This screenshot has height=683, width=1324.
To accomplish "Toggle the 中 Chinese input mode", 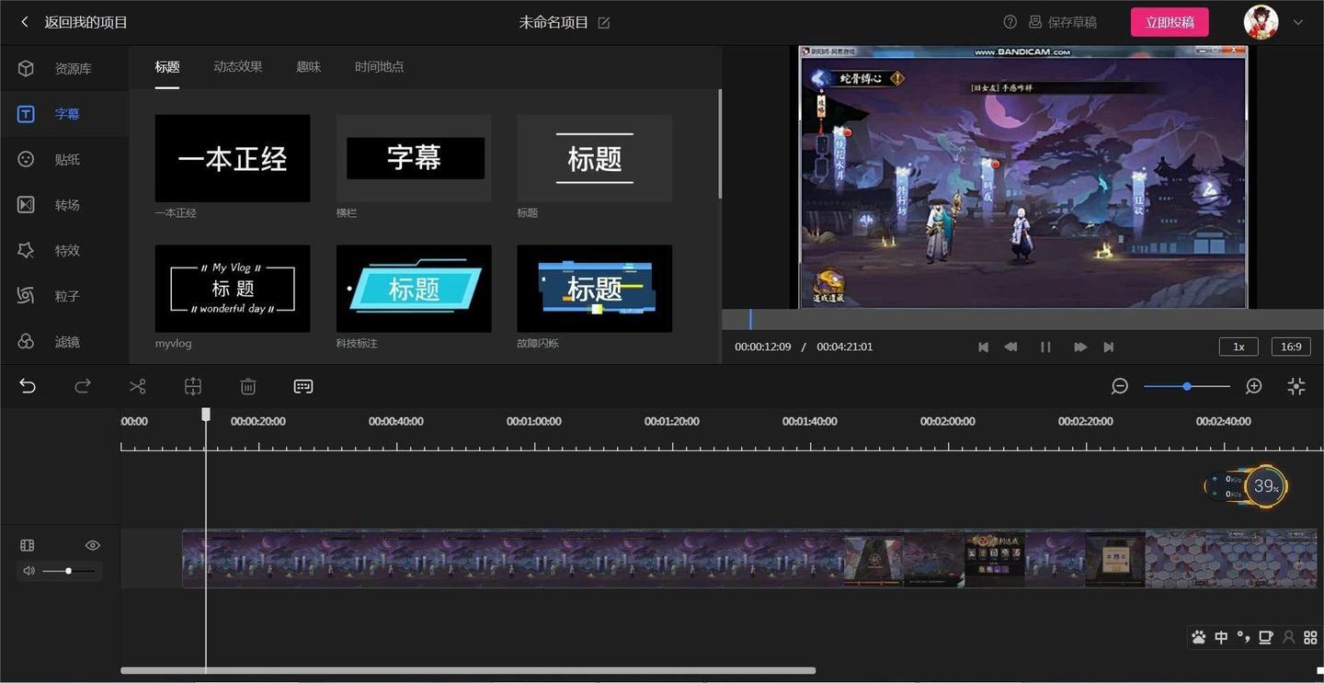I will [1221, 637].
